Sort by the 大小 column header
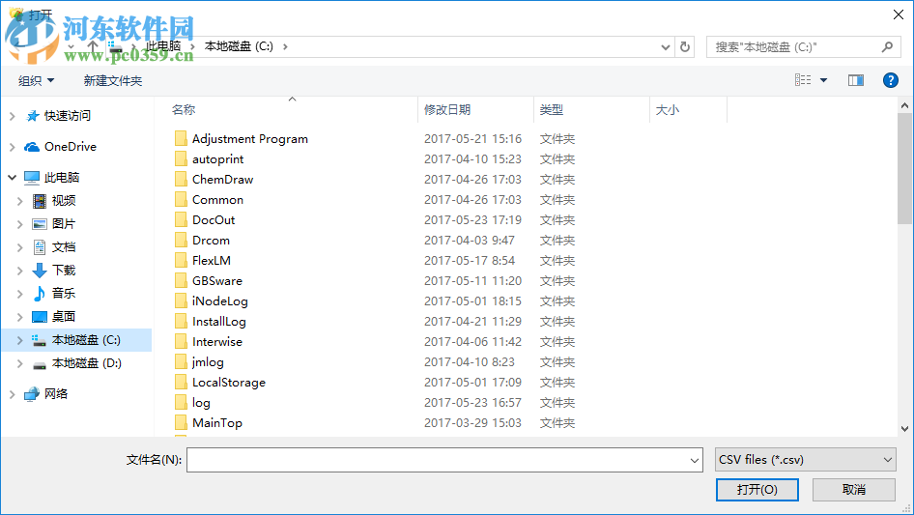This screenshot has width=914, height=515. (668, 109)
